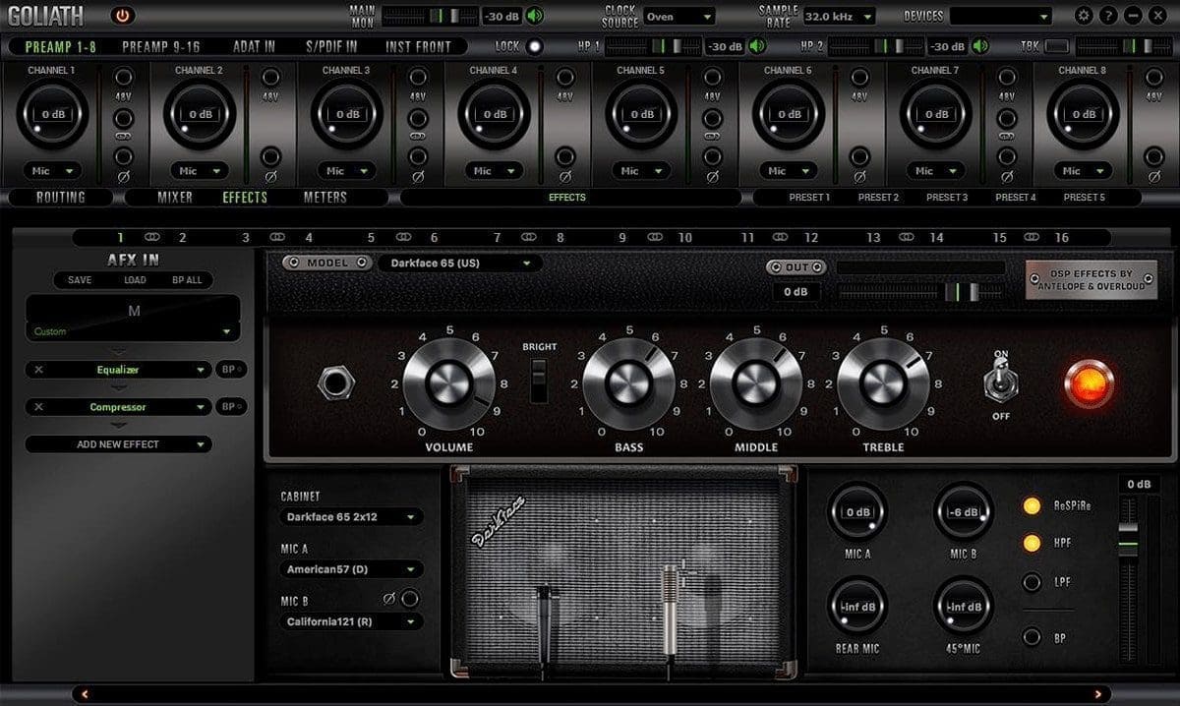
Task: Open the ADD NEW EFFECT dropdown
Action: coord(118,444)
